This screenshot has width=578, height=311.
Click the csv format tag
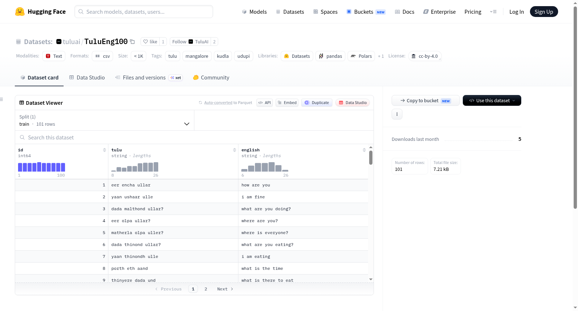(103, 56)
